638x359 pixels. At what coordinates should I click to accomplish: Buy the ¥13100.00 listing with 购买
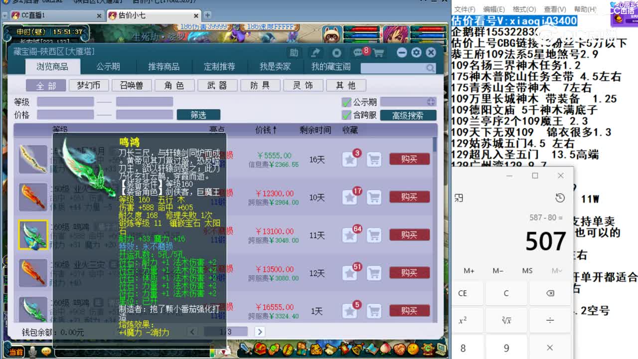tap(409, 235)
